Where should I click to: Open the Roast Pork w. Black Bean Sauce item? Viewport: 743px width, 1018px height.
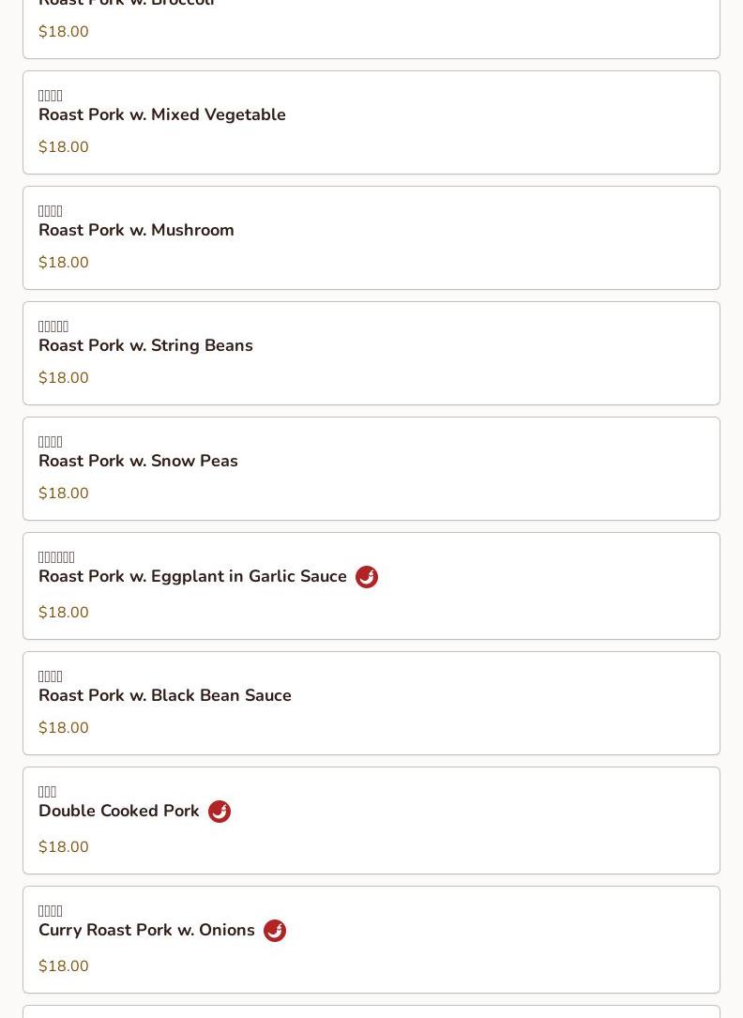pyautogui.click(x=165, y=695)
